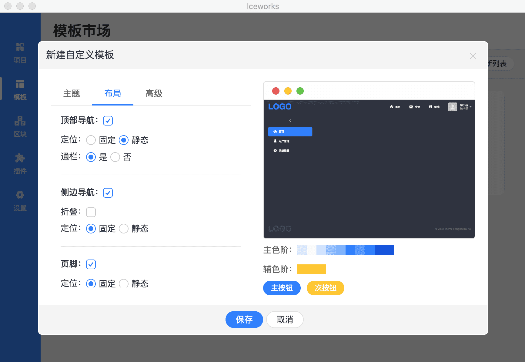
Task: Select 固定 for top nav positioning
Action: [91, 140]
